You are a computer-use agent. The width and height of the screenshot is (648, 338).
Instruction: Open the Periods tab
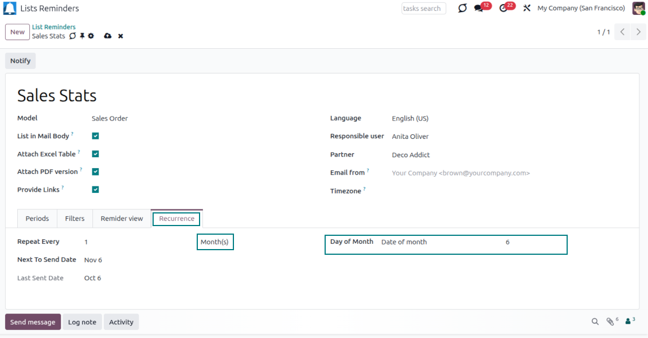coord(37,219)
